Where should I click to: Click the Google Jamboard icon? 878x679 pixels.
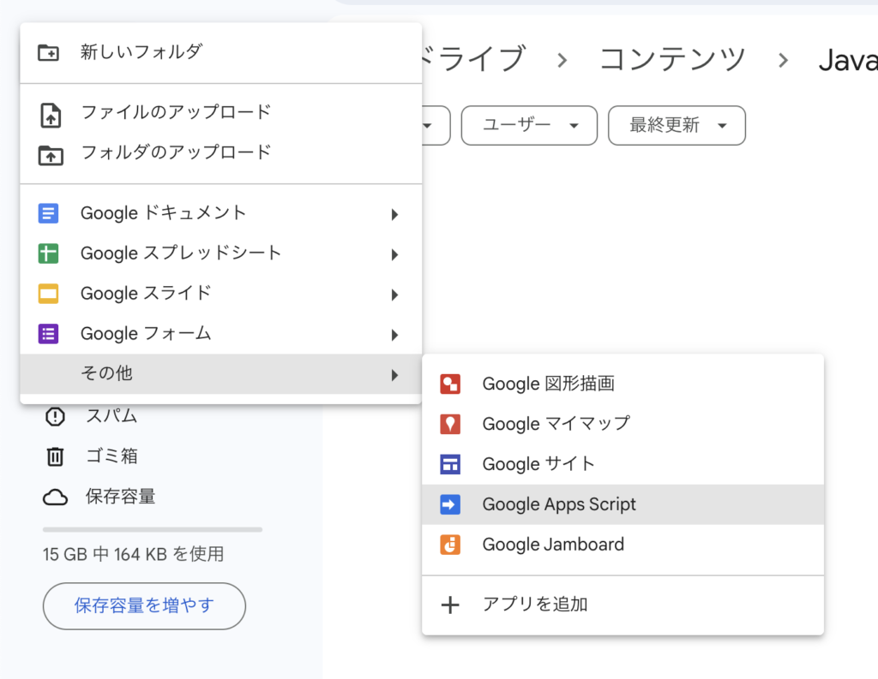[450, 545]
